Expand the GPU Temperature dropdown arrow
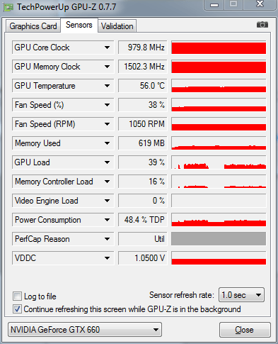Image resolution: width=278 pixels, height=344 pixels. [x=107, y=86]
